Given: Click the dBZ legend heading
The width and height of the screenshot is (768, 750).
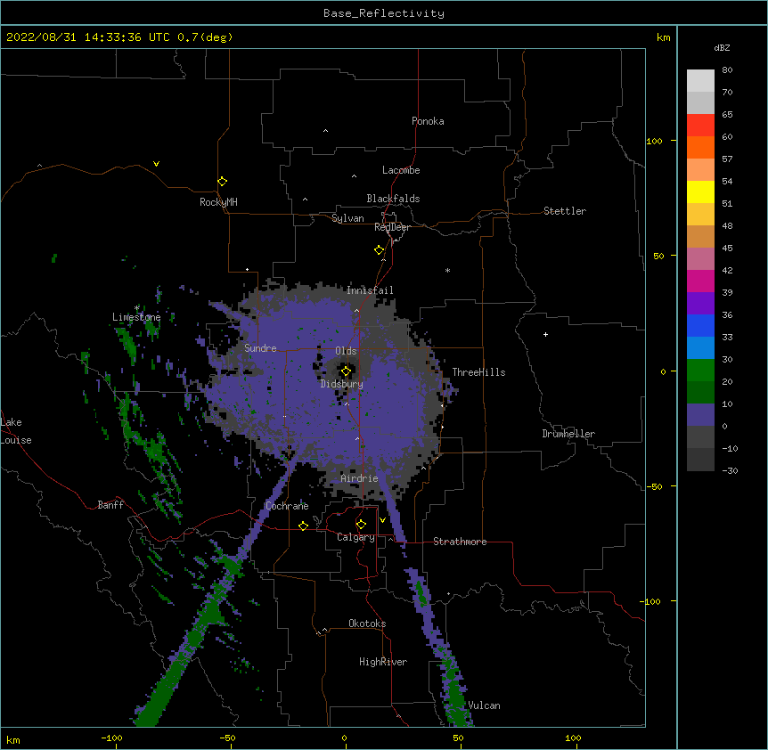Looking at the screenshot, I should [722, 47].
